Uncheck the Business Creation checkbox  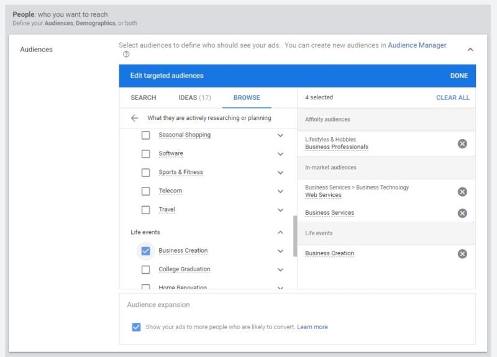[145, 251]
